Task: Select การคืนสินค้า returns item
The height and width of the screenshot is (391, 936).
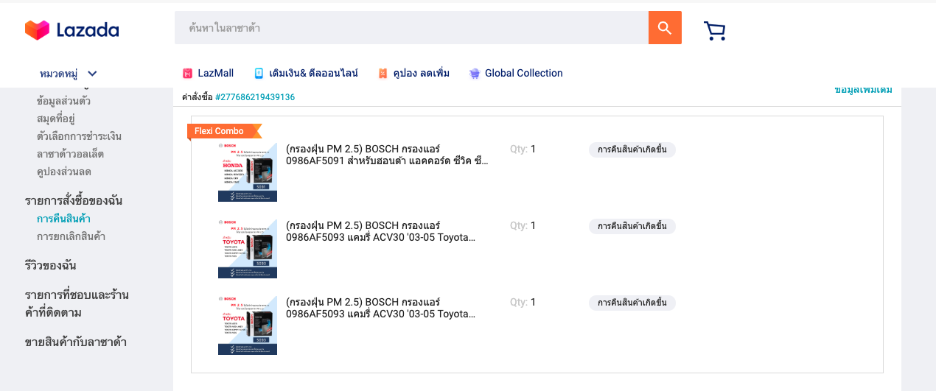Action: point(63,219)
